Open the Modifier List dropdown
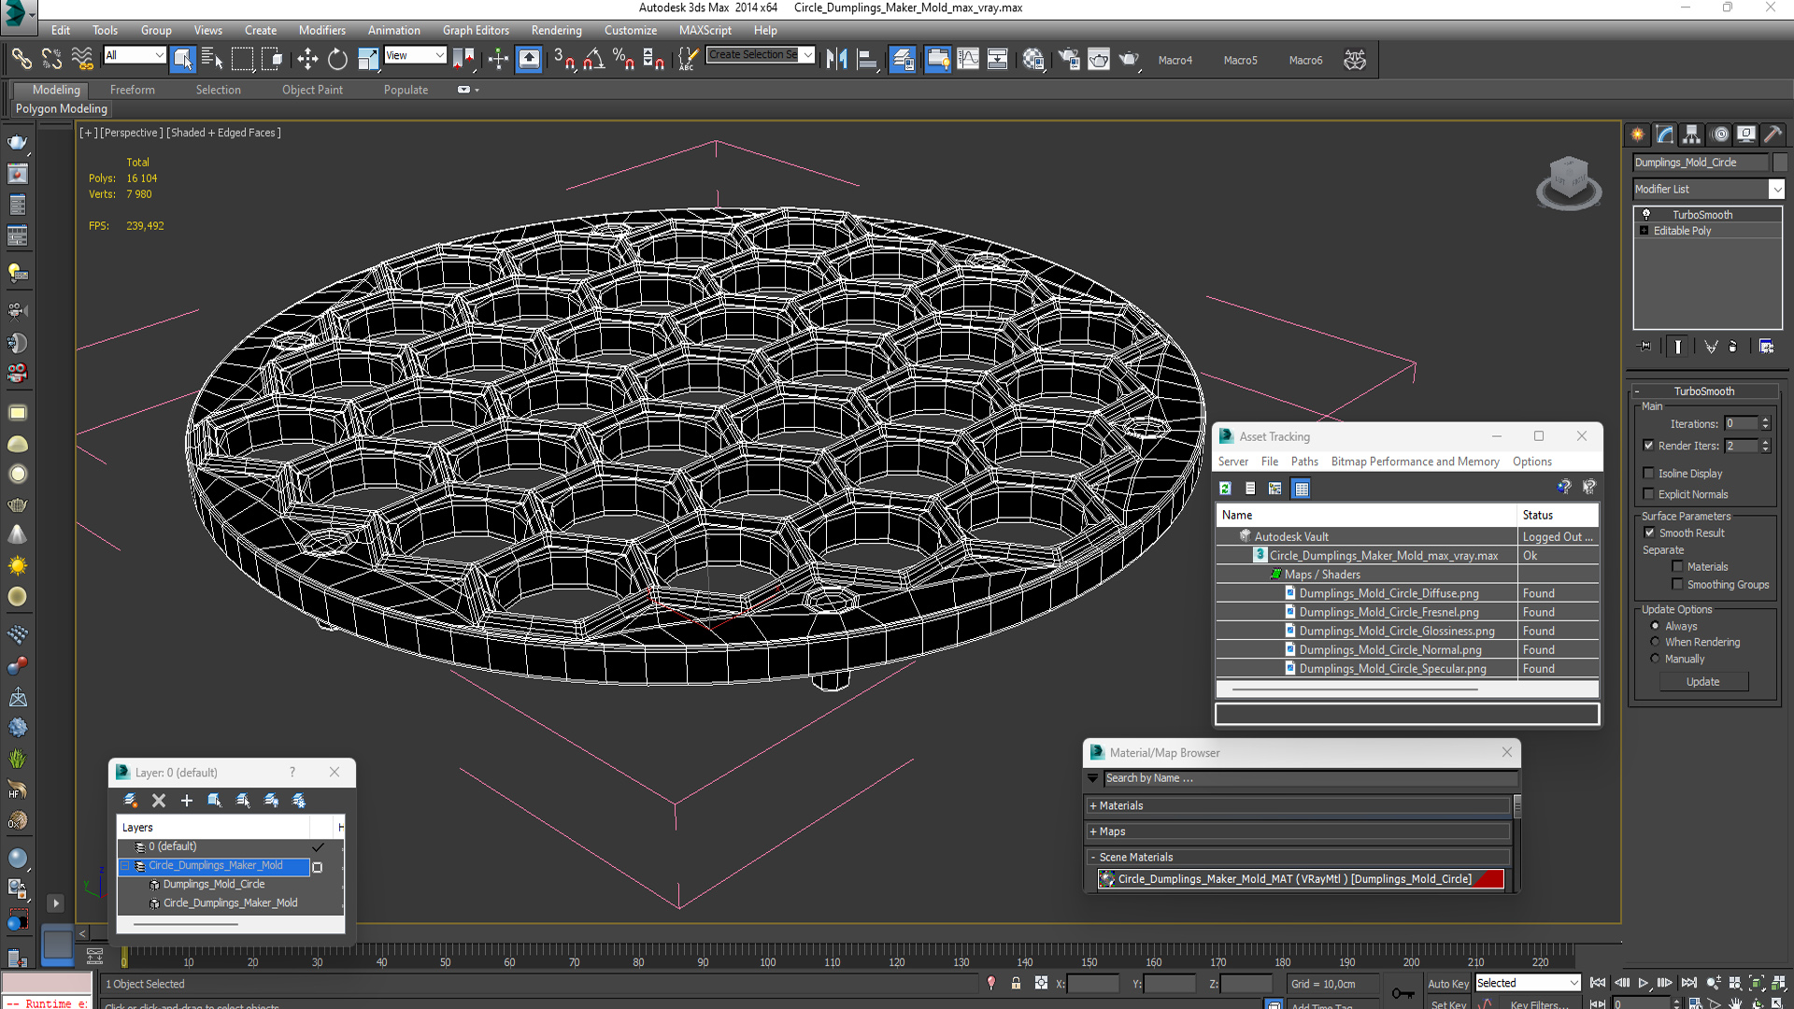The width and height of the screenshot is (1794, 1009). pyautogui.click(x=1776, y=189)
